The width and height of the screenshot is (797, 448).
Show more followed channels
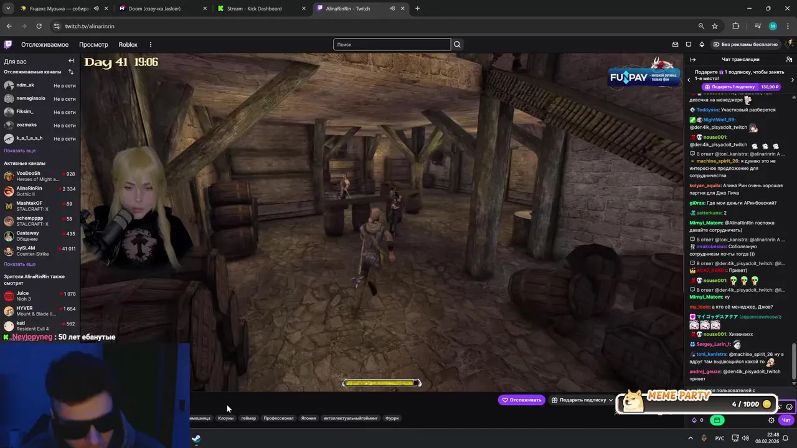(19, 151)
